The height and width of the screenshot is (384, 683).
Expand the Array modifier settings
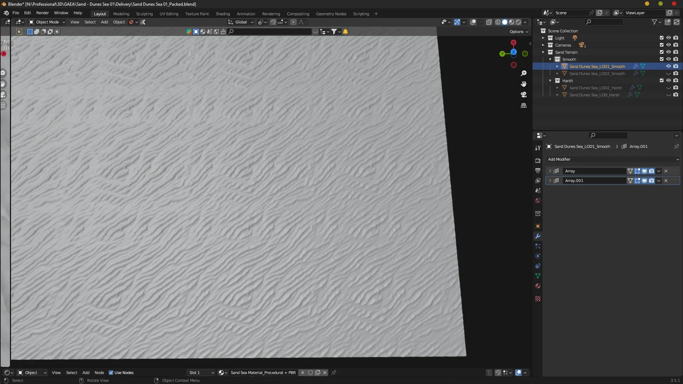[x=549, y=170]
